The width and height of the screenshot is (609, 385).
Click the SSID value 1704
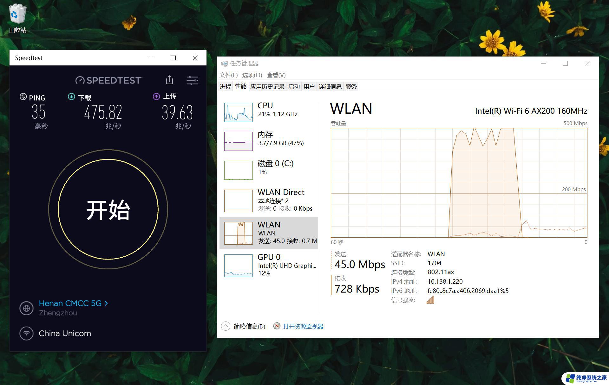pos(434,263)
